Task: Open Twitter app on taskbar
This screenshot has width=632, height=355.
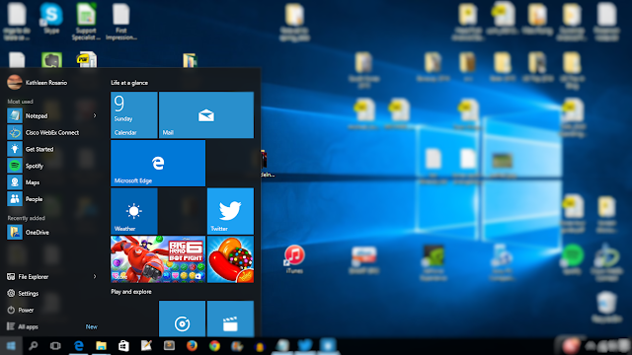Action: tap(305, 346)
